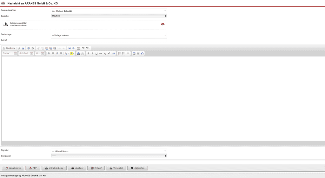This screenshot has height=178, width=325.
Task: Save as Entwurf button
Action: point(96,168)
